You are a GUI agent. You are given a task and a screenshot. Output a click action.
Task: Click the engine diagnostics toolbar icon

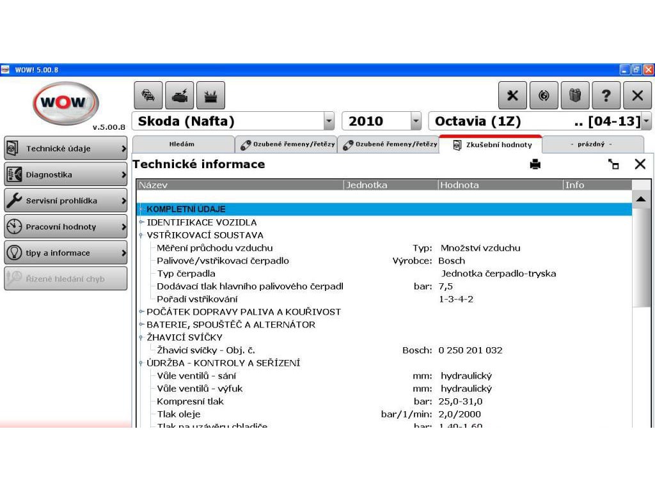coord(180,96)
